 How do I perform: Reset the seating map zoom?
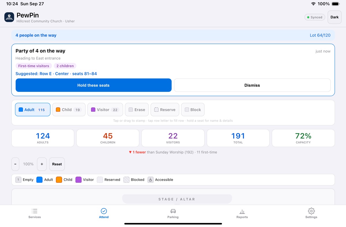pyautogui.click(x=57, y=164)
